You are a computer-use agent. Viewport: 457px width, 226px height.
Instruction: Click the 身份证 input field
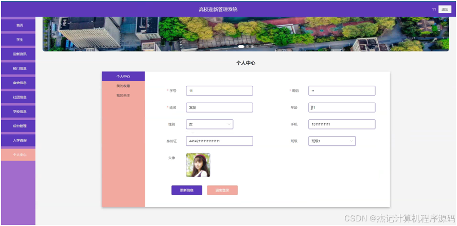click(219, 141)
